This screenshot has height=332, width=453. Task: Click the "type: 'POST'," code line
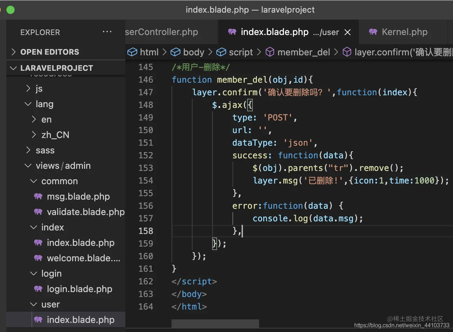point(265,117)
